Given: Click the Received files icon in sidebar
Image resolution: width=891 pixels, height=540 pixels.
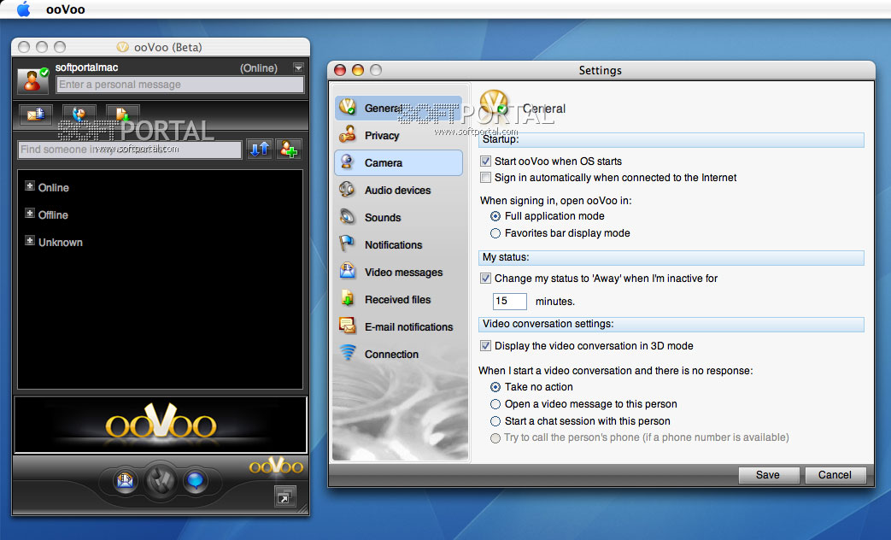Looking at the screenshot, I should 347,298.
